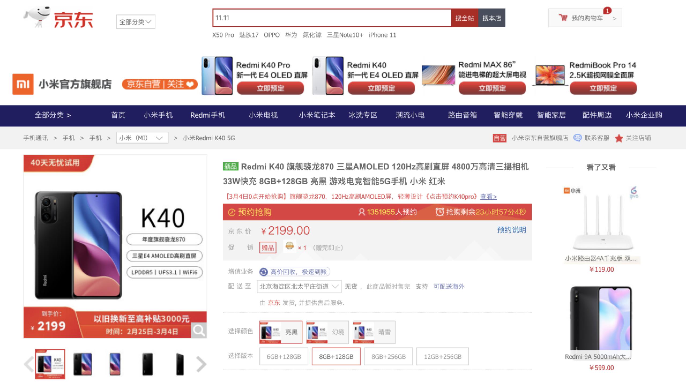Click the alarm clock countdown icon
Screen dimensions: 686x382
pyautogui.click(x=440, y=212)
